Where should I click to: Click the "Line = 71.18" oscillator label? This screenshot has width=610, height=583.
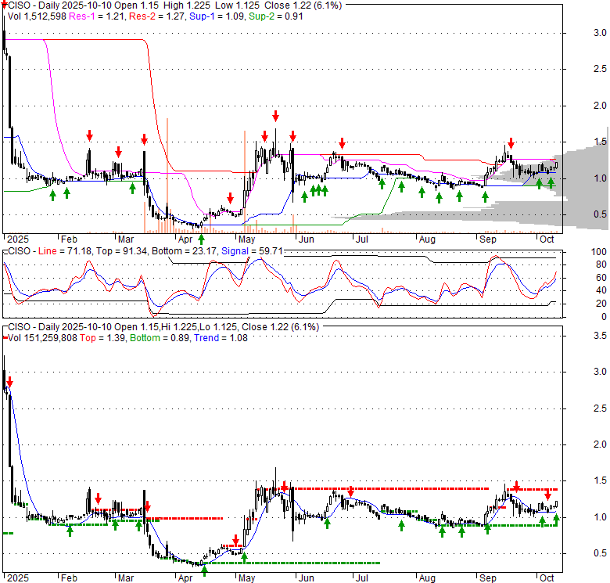pos(62,251)
